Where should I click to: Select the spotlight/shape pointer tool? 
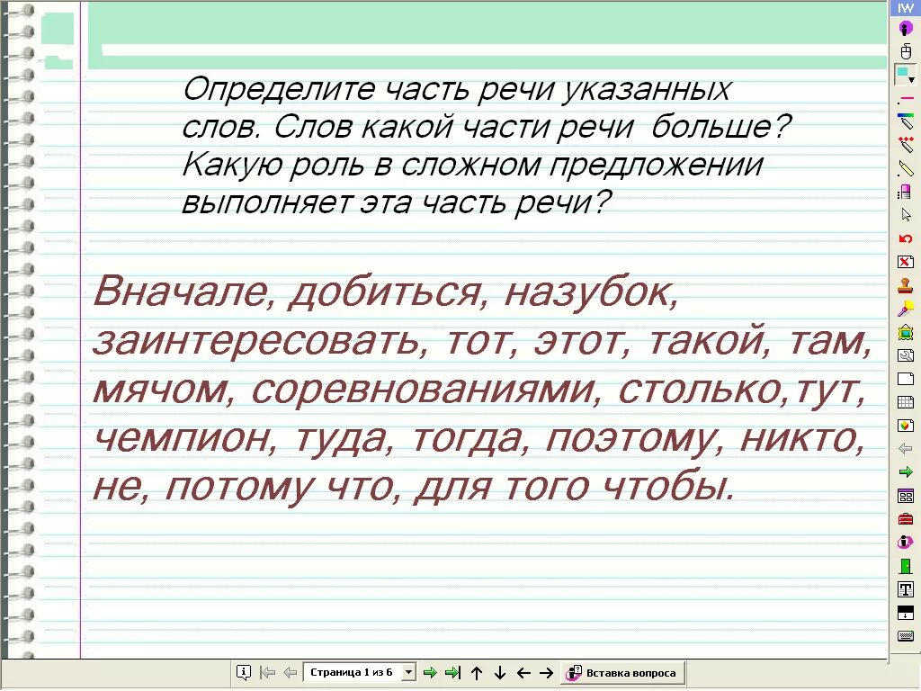coord(905,309)
